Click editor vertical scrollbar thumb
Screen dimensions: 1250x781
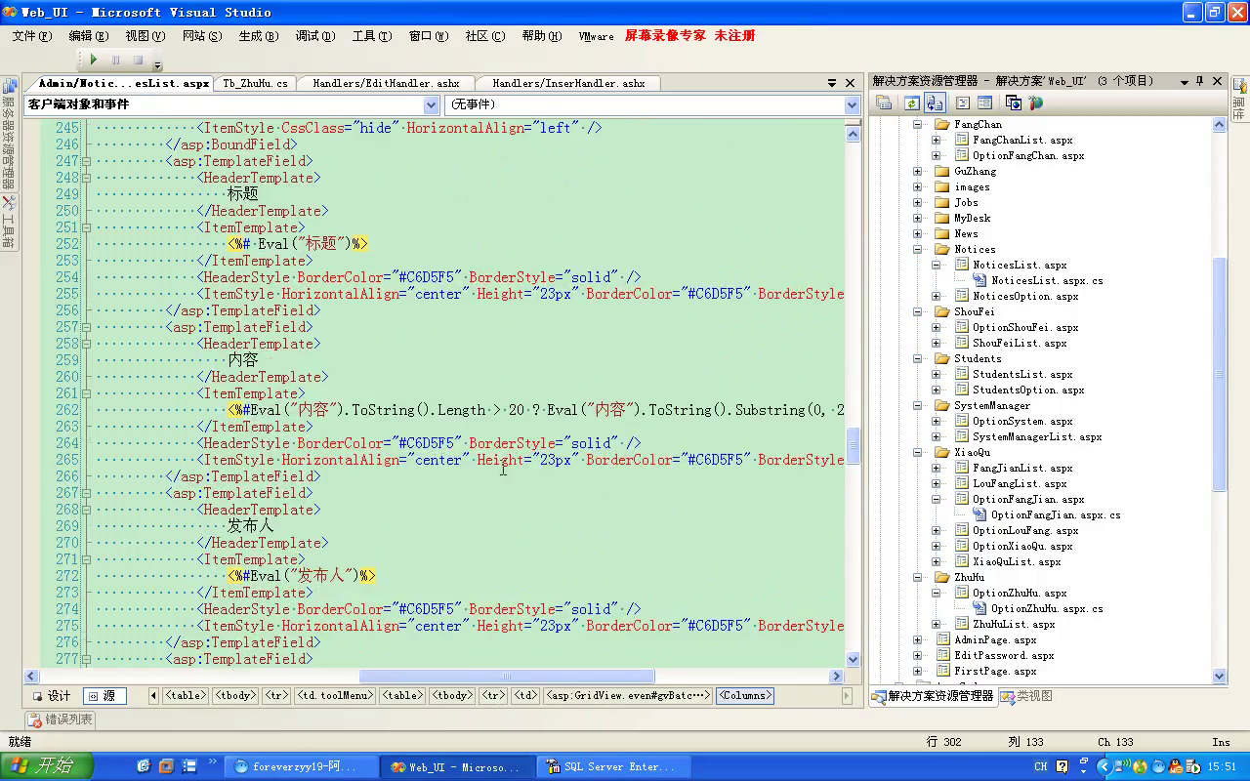pyautogui.click(x=853, y=445)
